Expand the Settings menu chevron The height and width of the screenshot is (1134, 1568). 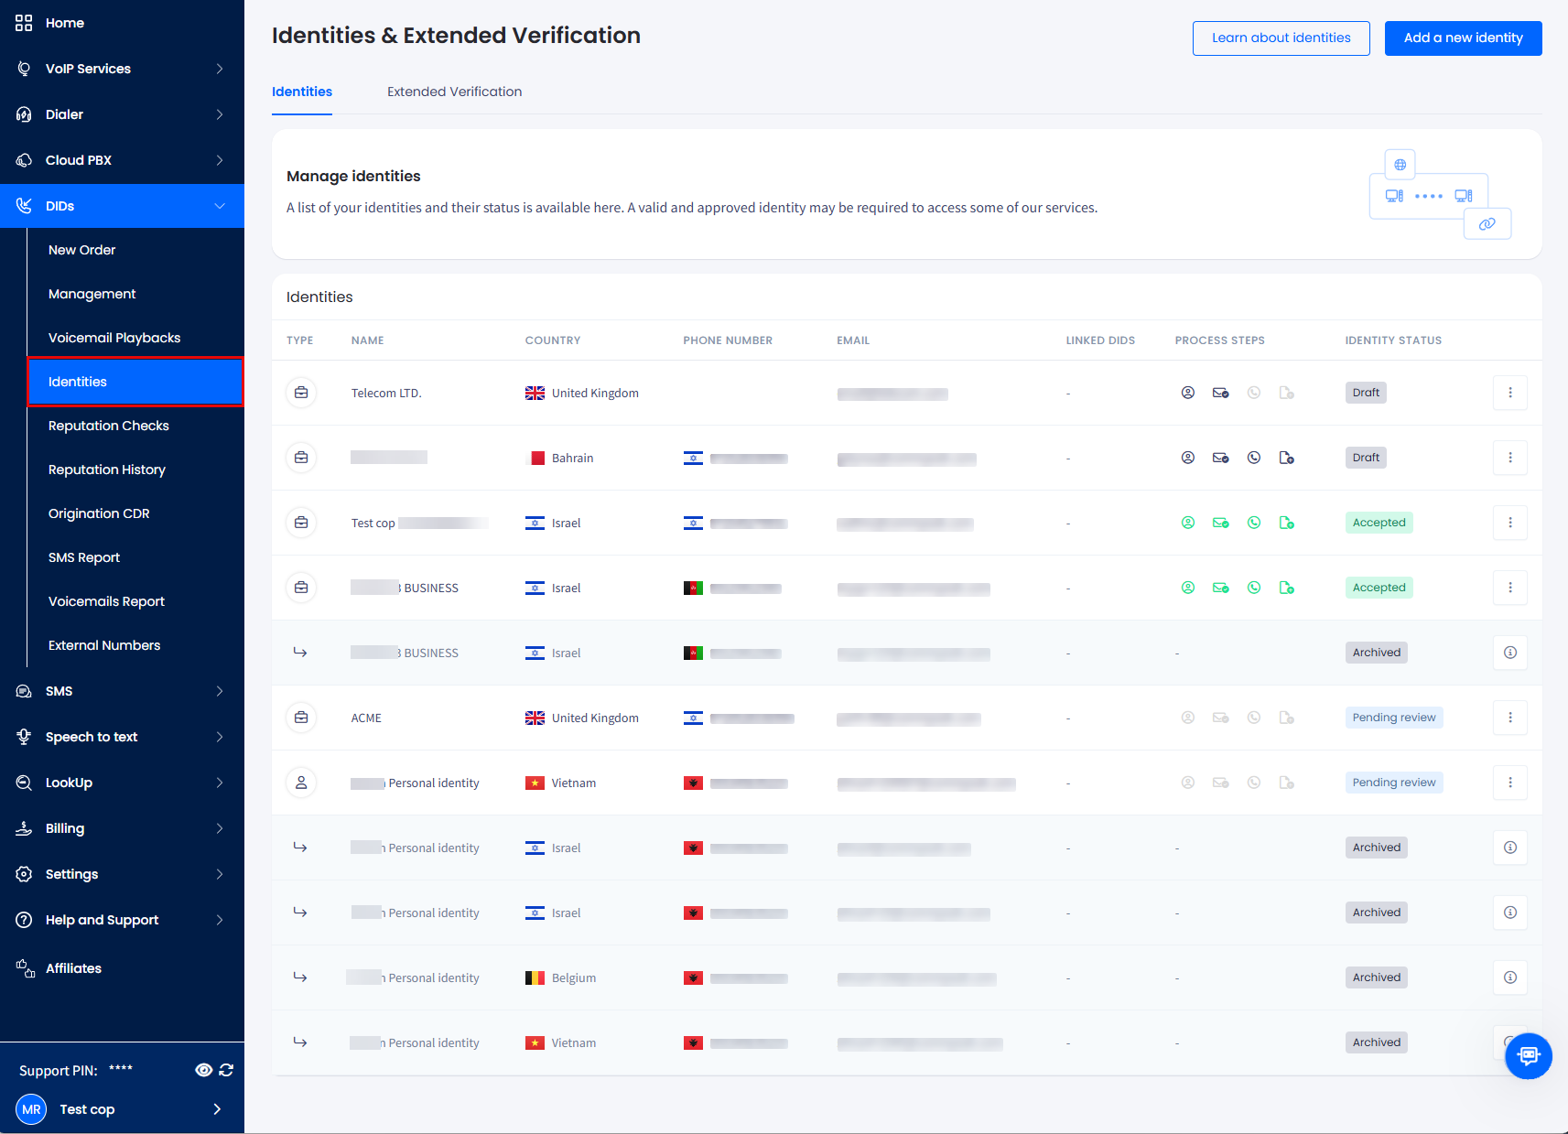[220, 874]
